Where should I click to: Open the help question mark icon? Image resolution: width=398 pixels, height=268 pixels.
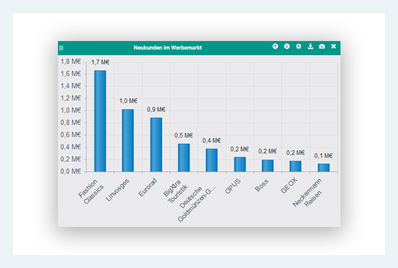275,46
